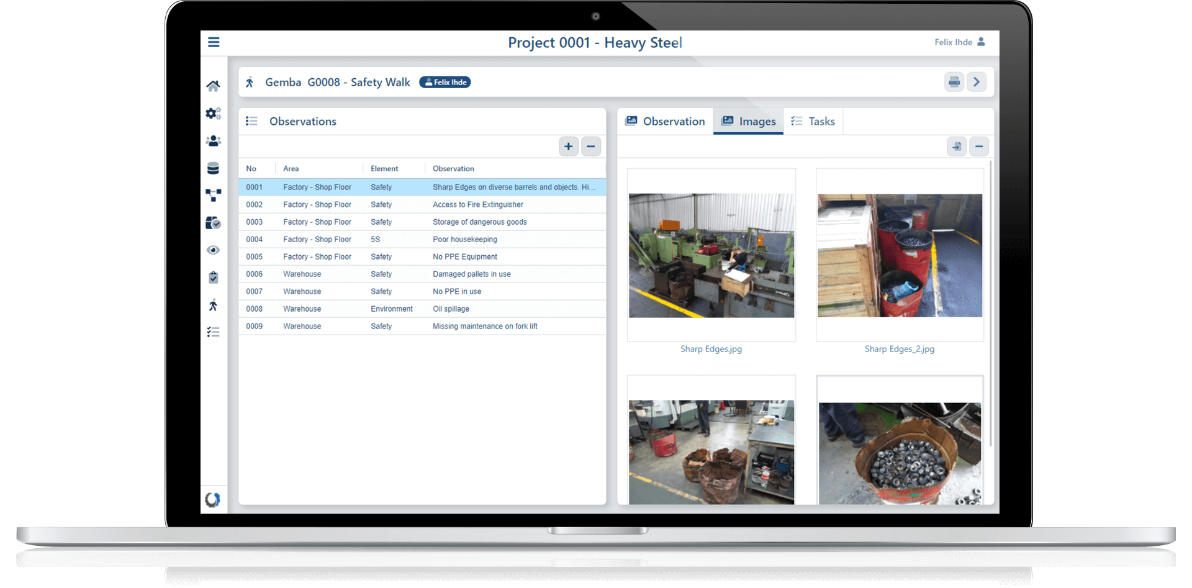This screenshot has height=588, width=1192.
Task: Open the process flow diagram sidebar icon
Action: 213,196
